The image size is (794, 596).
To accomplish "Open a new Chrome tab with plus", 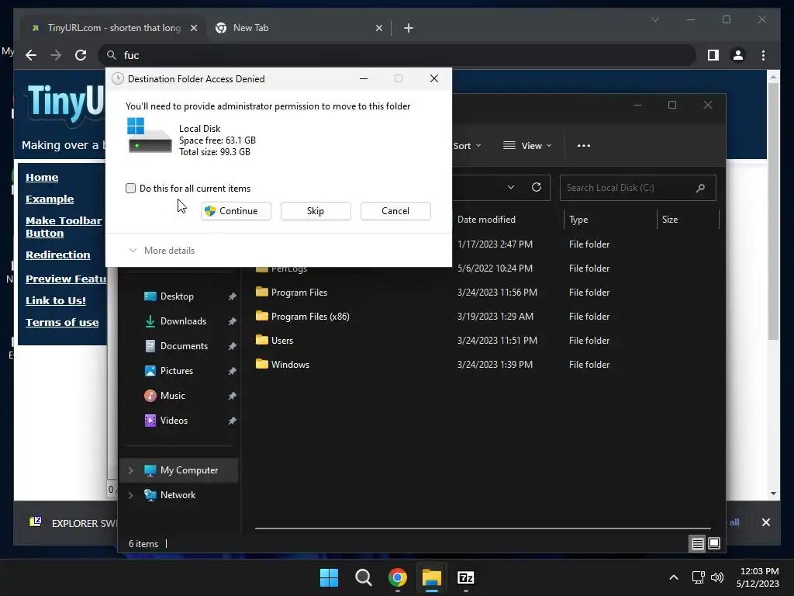I will tap(408, 28).
